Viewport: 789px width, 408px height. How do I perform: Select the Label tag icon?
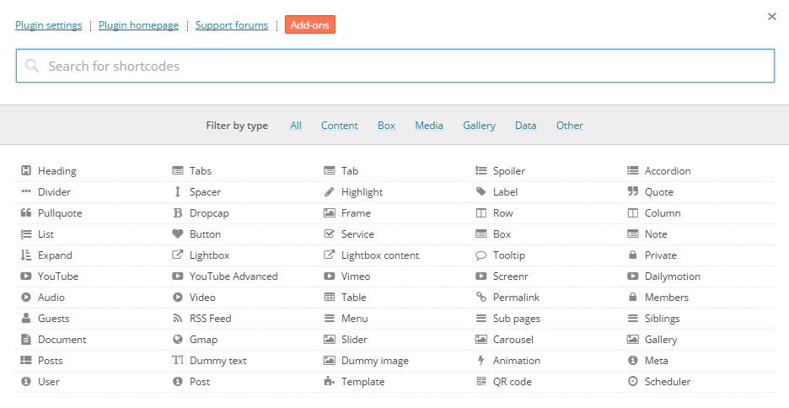[481, 191]
